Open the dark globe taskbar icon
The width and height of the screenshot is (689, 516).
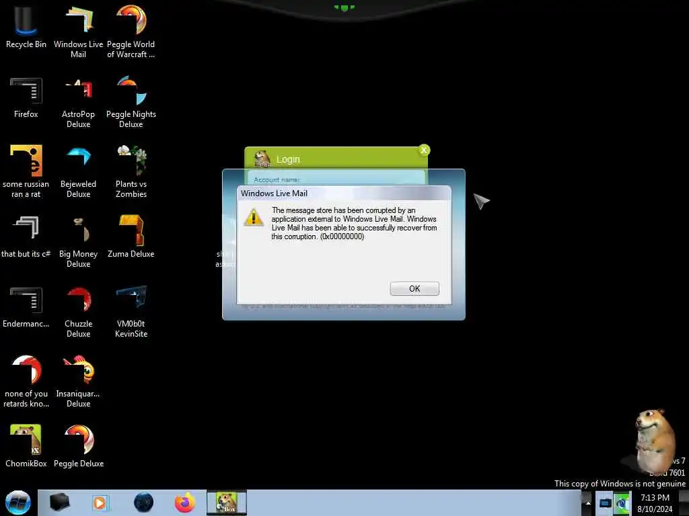[144, 503]
